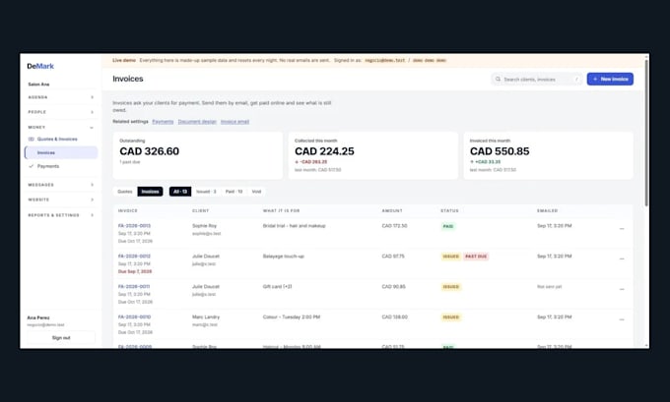The image size is (670, 402).
Task: Expand the Reports & Settings section
Action: pos(61,215)
